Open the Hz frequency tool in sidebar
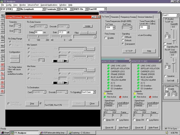Viewport: 180px width, 135px height. (x=2, y=20)
